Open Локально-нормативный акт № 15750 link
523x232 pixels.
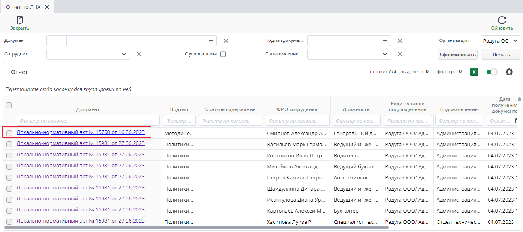tap(80, 132)
